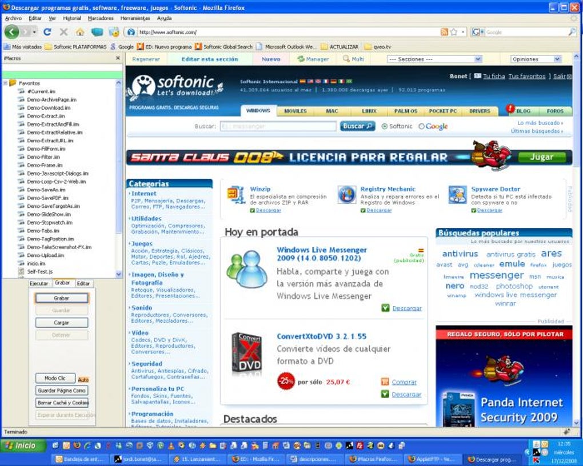
Task: Click the macro list vertical scrollbar
Action: [x=119, y=178]
